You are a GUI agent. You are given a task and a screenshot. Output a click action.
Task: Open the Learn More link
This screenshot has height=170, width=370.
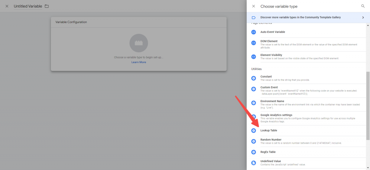pyautogui.click(x=139, y=62)
